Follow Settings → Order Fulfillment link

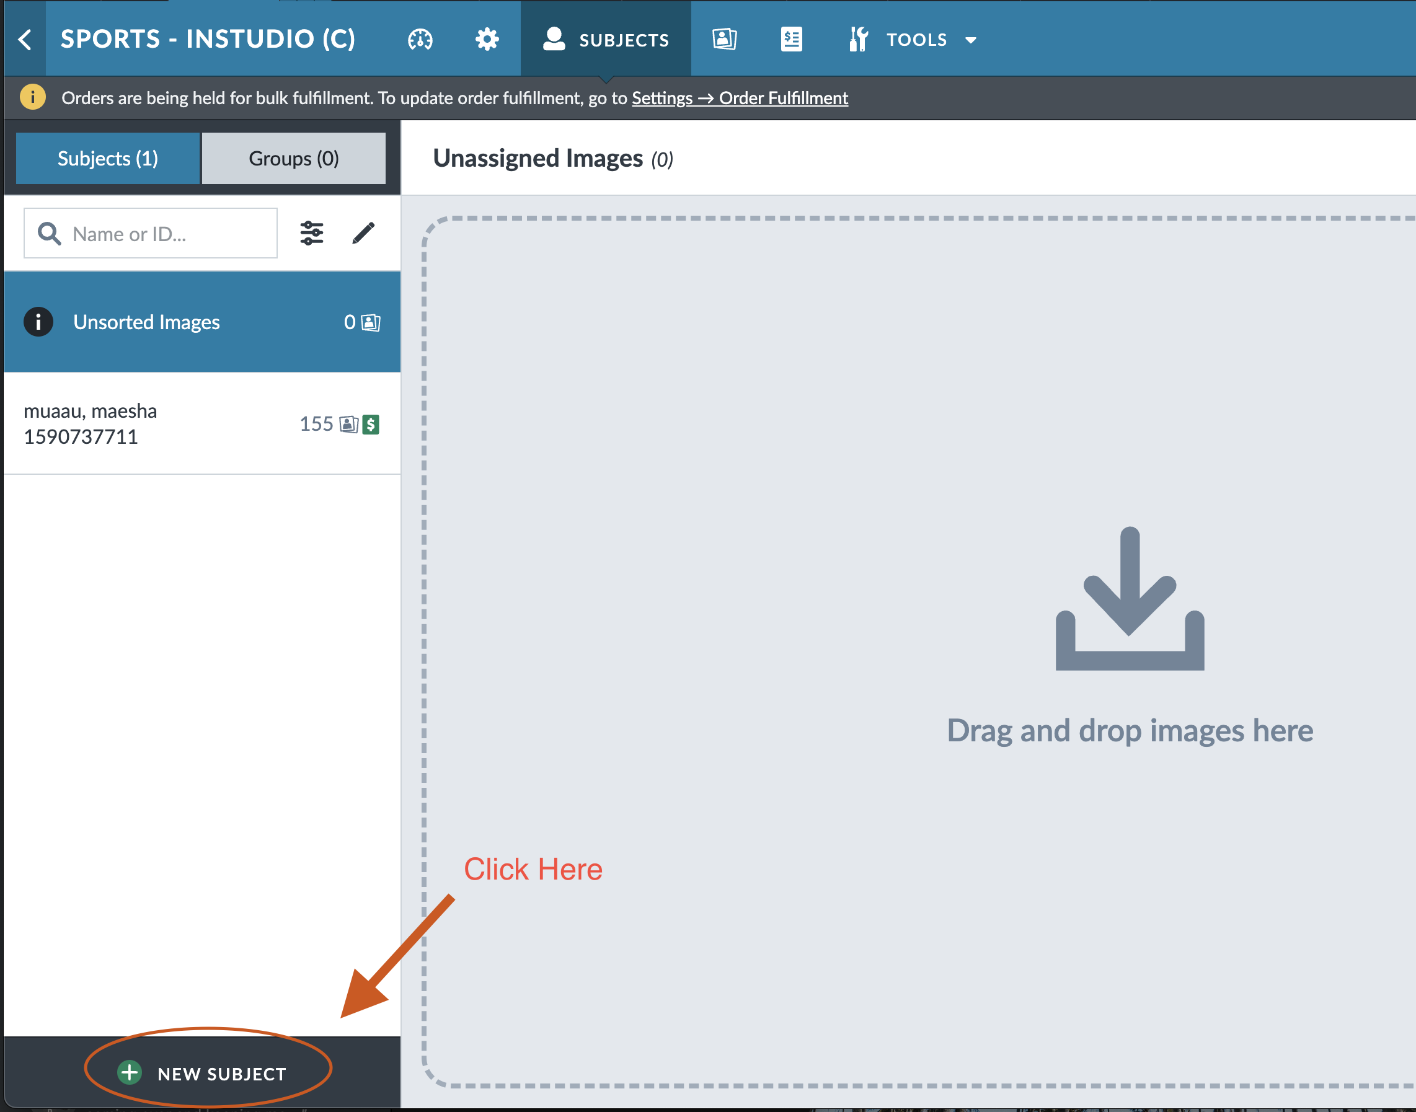[740, 99]
